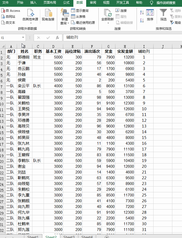The image size is (182, 238).
Task: Click the insert function fx button
Action: tap(57, 38)
